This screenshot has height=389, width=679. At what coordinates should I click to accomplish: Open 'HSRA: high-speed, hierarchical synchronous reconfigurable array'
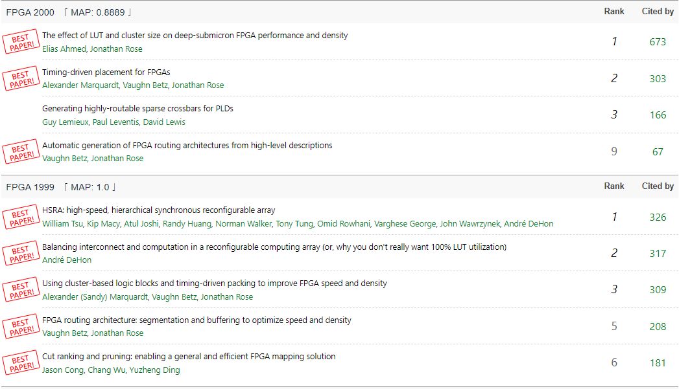(x=159, y=210)
